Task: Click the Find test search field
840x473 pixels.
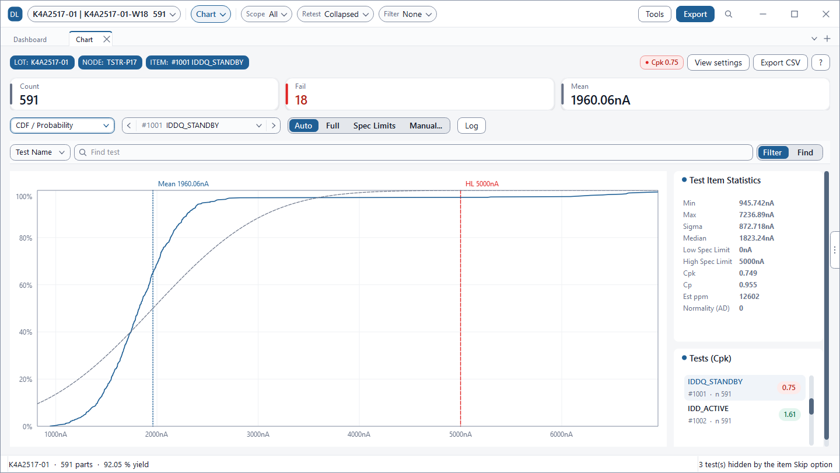Action: tap(413, 152)
